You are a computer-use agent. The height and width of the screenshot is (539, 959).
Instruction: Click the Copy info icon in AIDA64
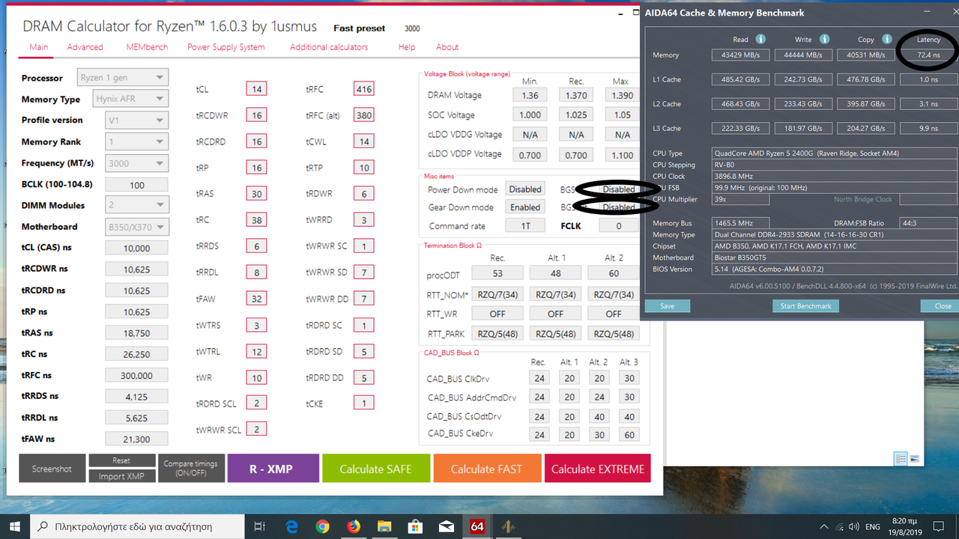(x=887, y=39)
